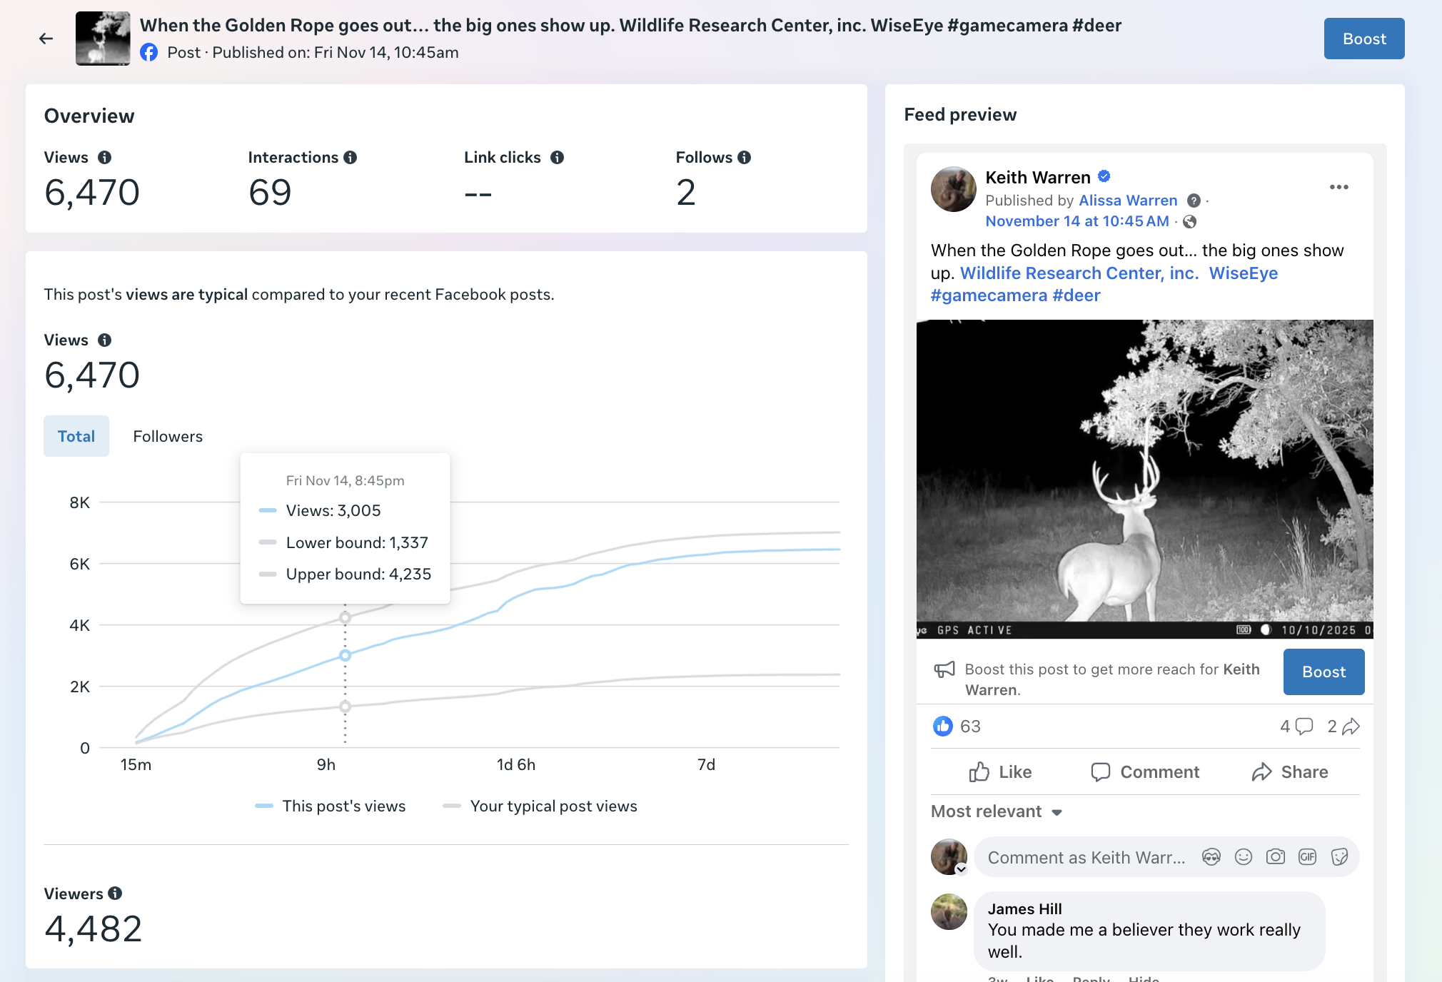
Task: Click the post thumbnail in the header
Action: [103, 39]
